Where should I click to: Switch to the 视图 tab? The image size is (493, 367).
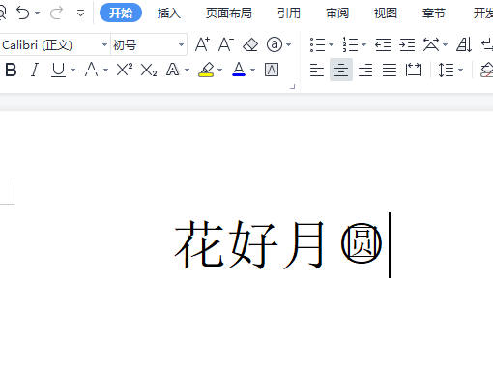(386, 14)
